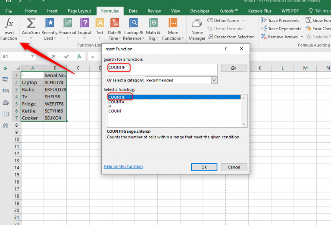Screen dimensions: 331x225
Task: Select COUNTA in the function list
Action: click(116, 102)
